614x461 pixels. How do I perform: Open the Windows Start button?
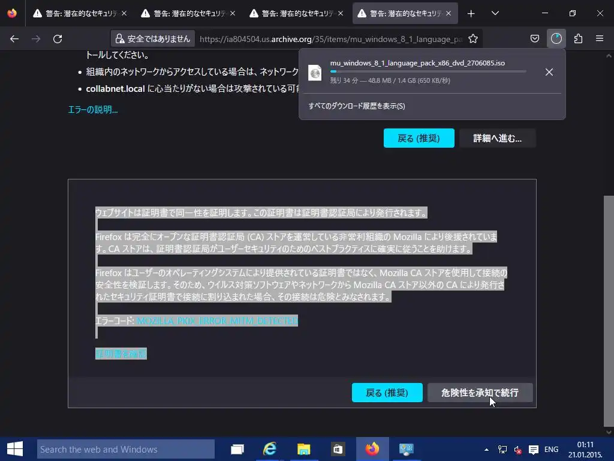point(15,449)
